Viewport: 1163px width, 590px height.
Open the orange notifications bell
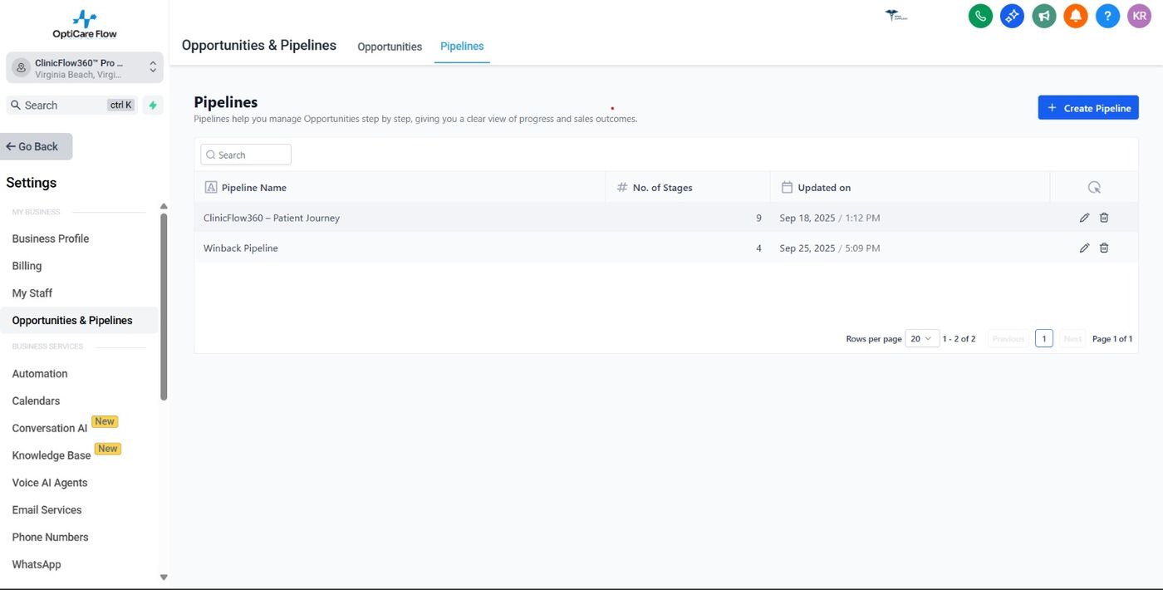pyautogui.click(x=1076, y=16)
